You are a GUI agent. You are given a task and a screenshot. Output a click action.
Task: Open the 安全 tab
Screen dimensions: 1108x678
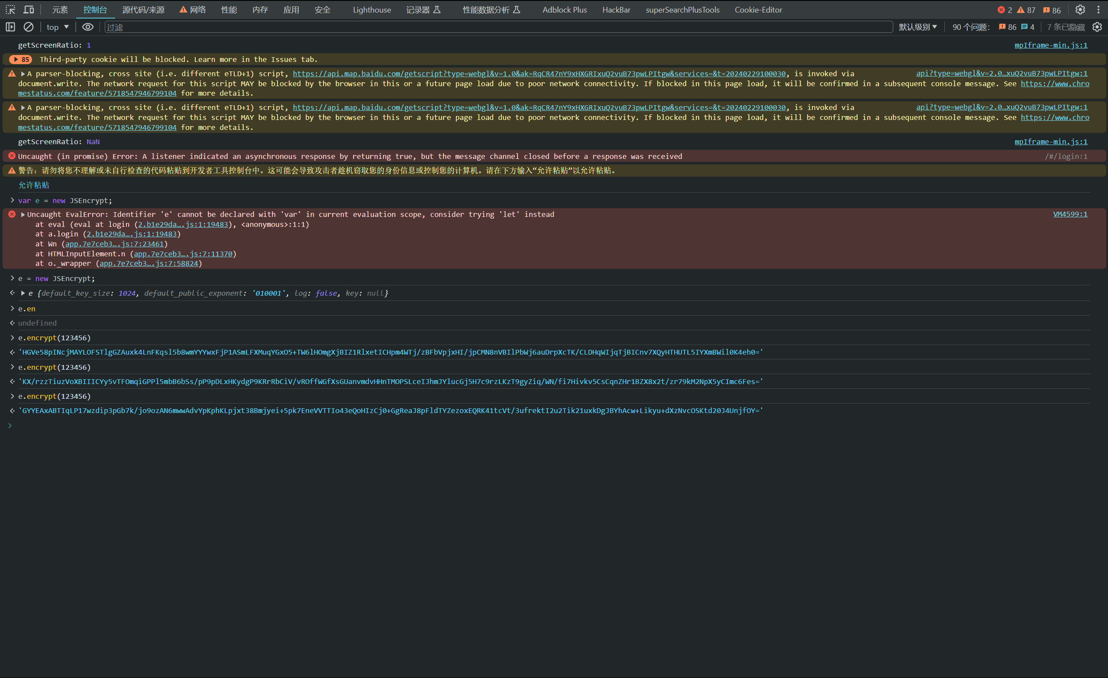(x=322, y=10)
